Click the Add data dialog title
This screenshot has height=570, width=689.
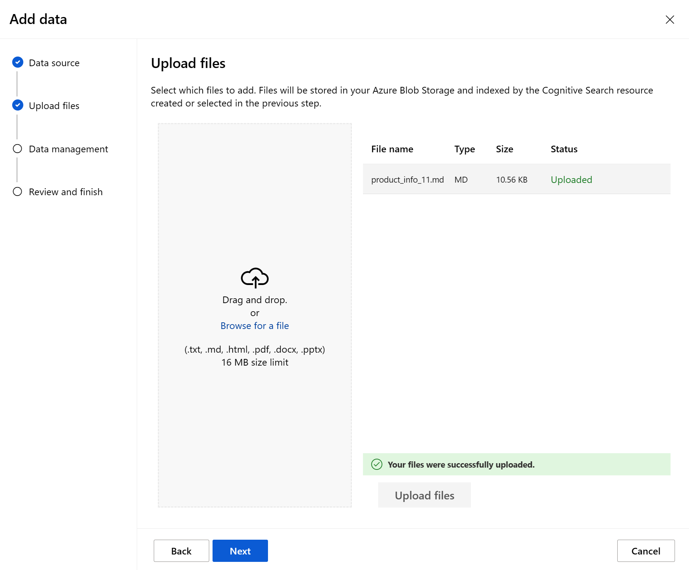click(38, 19)
